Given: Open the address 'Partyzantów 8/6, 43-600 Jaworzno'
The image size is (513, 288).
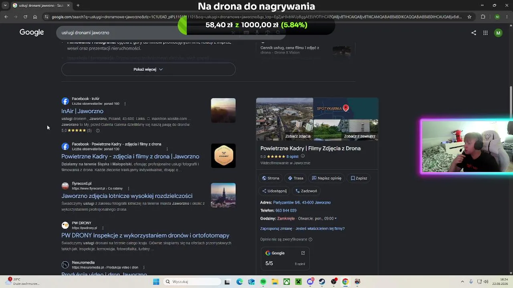Looking at the screenshot, I should click(x=302, y=203).
